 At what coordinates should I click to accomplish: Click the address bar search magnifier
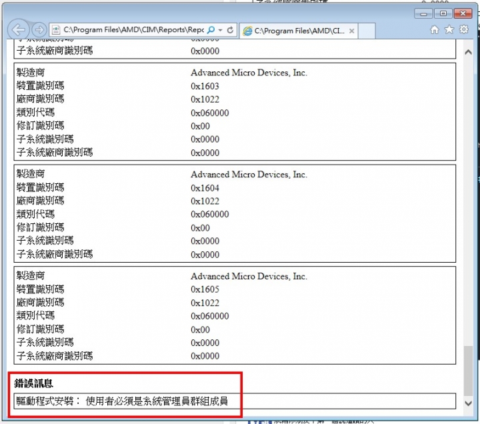pyautogui.click(x=211, y=30)
